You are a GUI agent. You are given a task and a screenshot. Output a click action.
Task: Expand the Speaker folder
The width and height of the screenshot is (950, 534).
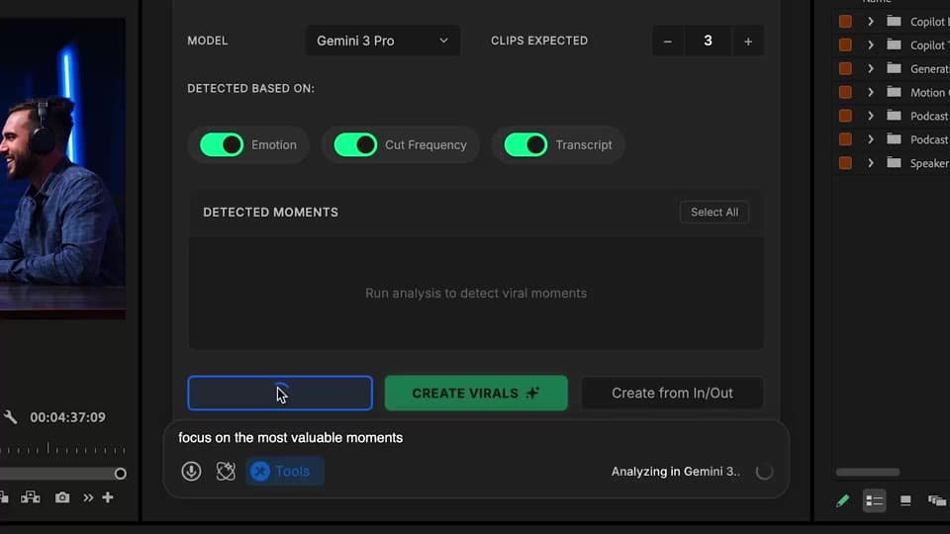(871, 163)
